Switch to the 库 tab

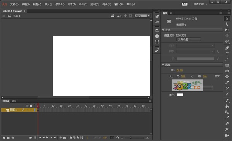171,13
